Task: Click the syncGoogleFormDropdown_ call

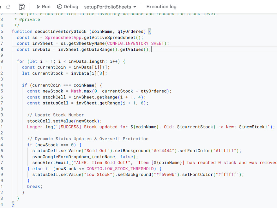Action: 85,157
